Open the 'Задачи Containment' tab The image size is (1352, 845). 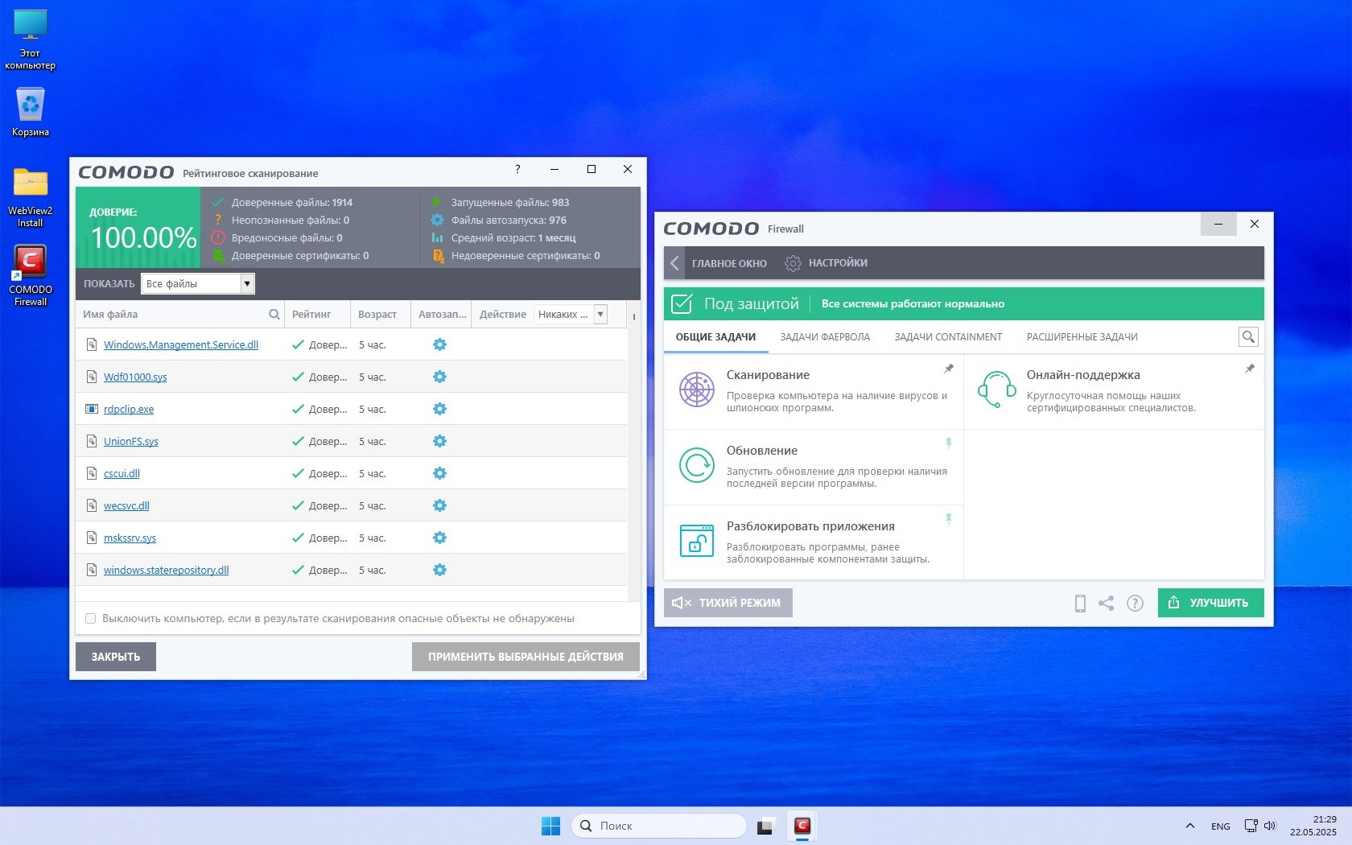pos(948,337)
